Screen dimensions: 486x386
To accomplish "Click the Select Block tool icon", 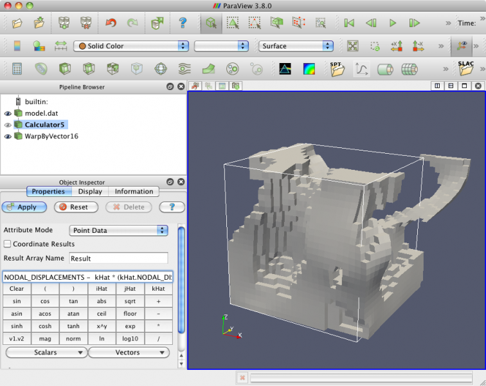I will coord(321,23).
